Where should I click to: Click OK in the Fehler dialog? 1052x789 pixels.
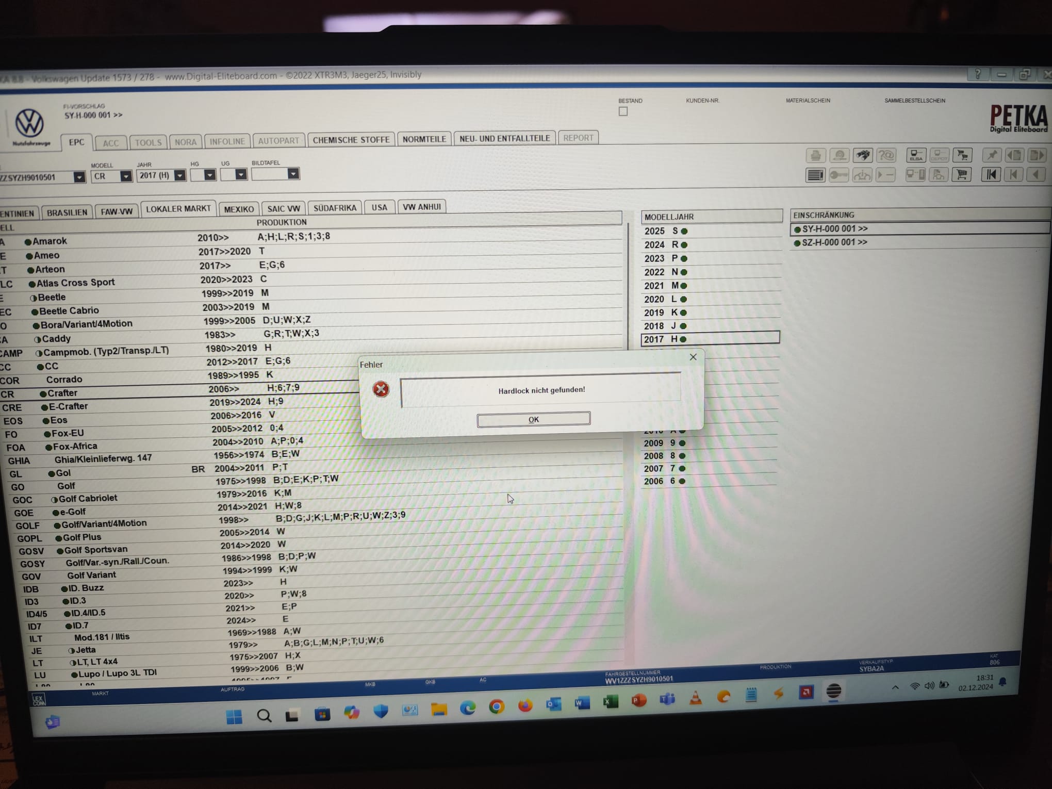533,419
